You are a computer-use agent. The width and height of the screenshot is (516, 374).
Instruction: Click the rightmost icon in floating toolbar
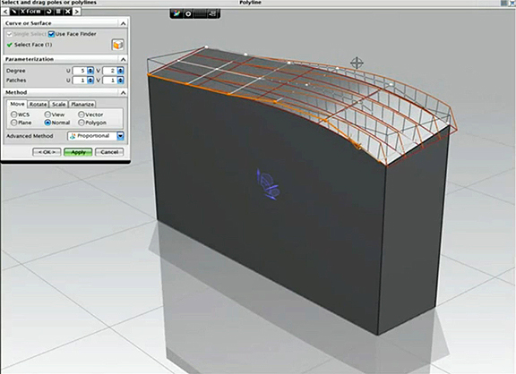[x=212, y=13]
